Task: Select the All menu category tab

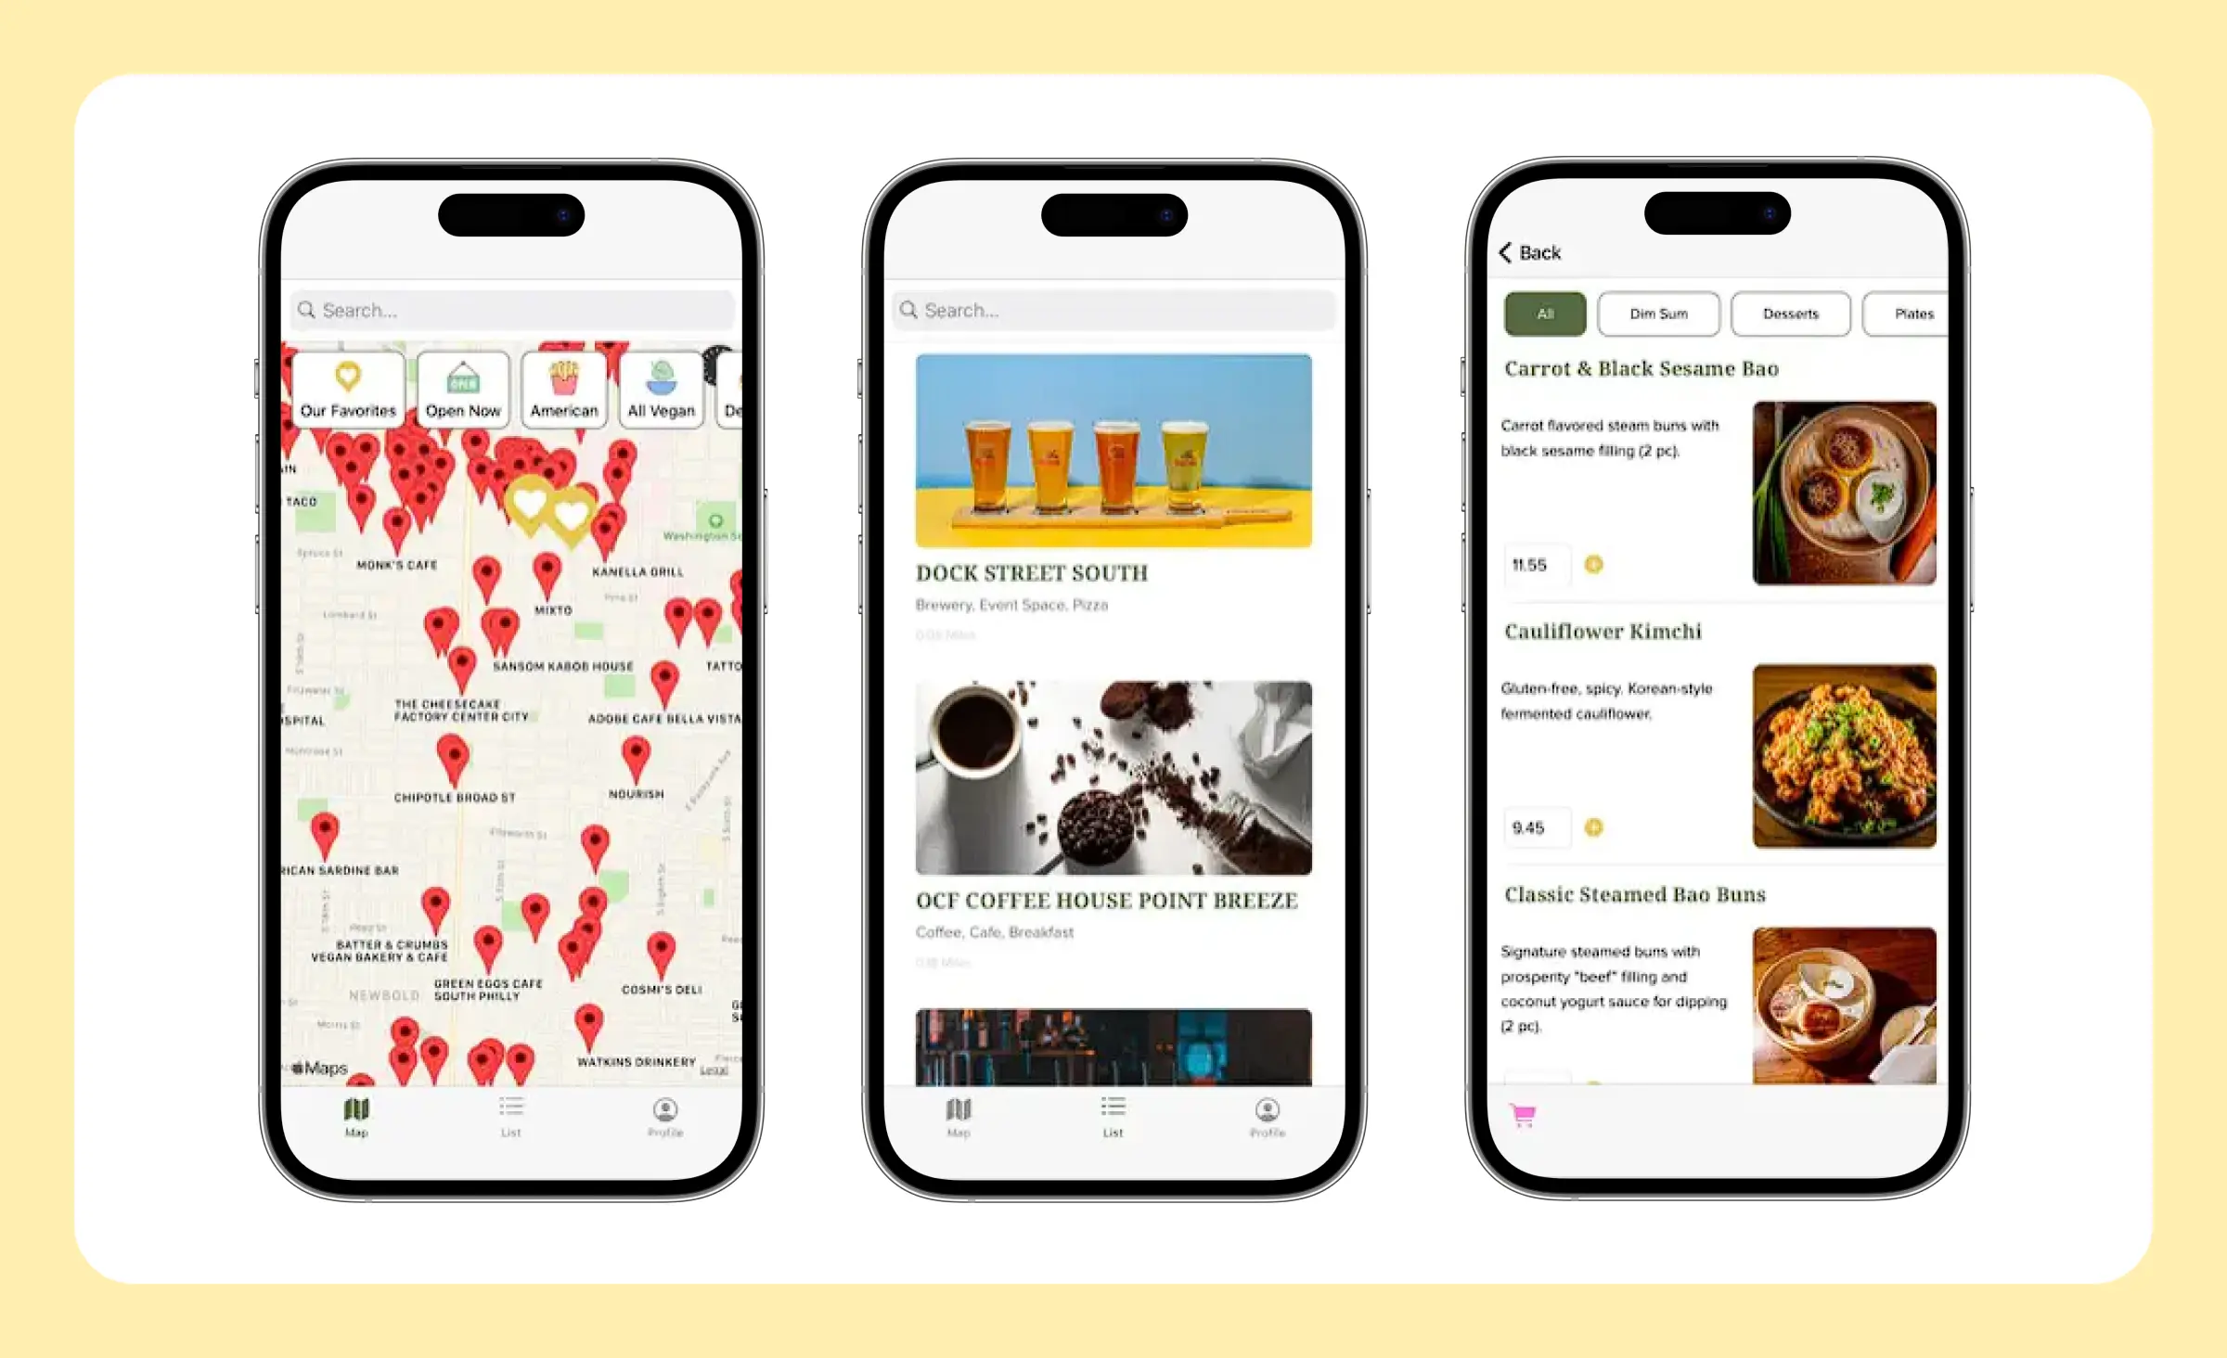Action: pyautogui.click(x=1539, y=314)
